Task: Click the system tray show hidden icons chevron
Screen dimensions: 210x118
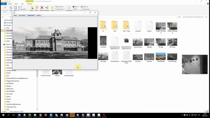Action: point(182,115)
